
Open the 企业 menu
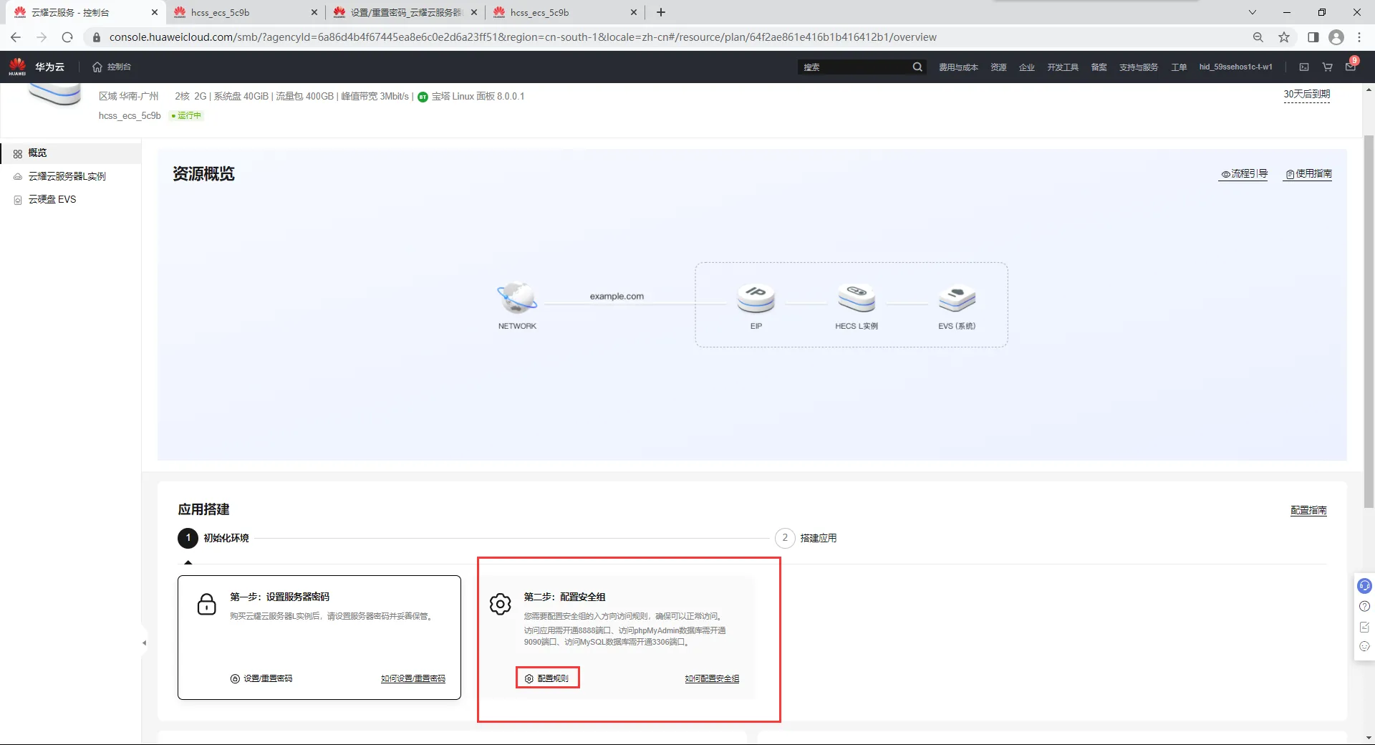[1027, 67]
